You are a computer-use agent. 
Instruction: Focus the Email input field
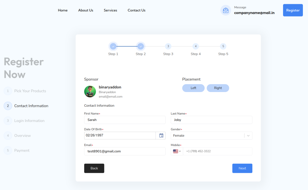click(125, 151)
